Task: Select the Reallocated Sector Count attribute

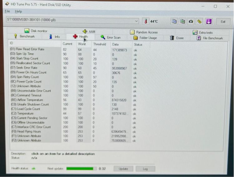Action: click(x=30, y=63)
